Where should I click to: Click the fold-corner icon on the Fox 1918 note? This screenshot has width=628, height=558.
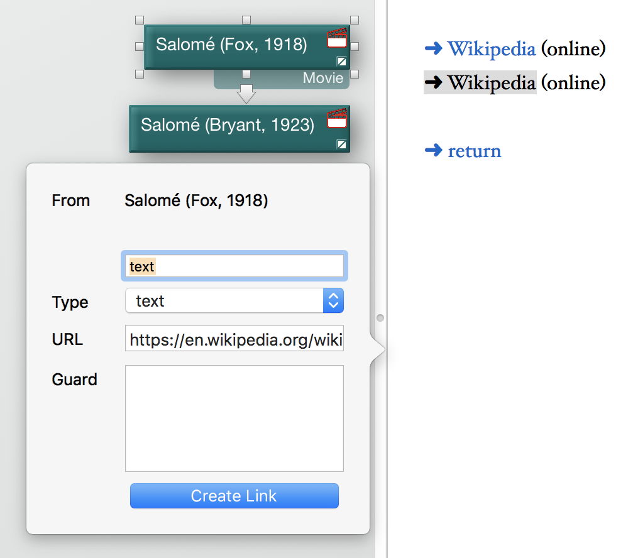tap(341, 62)
